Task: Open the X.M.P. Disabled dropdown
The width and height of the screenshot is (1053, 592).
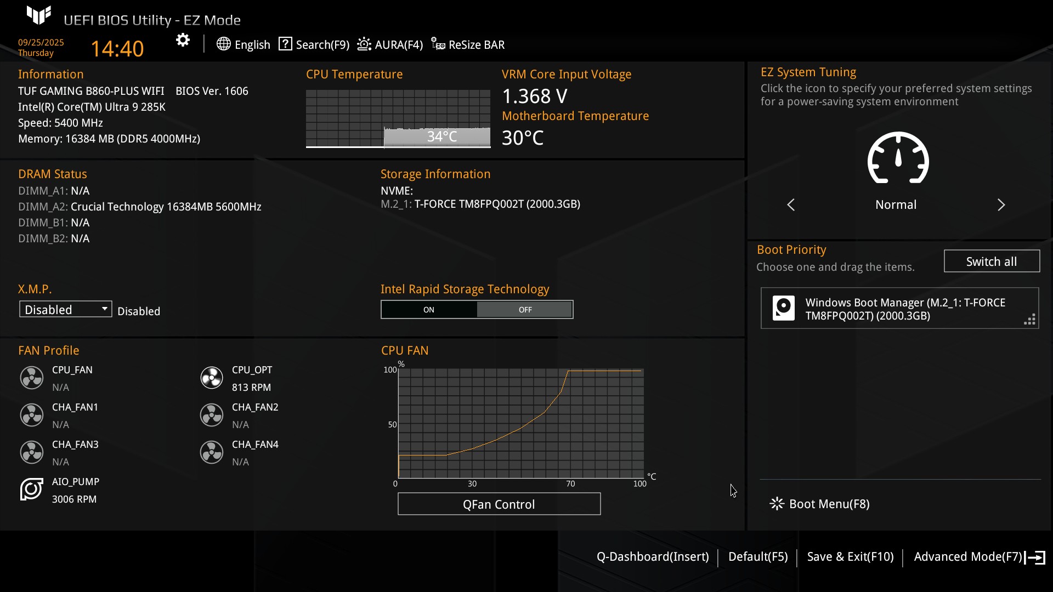Action: [65, 309]
